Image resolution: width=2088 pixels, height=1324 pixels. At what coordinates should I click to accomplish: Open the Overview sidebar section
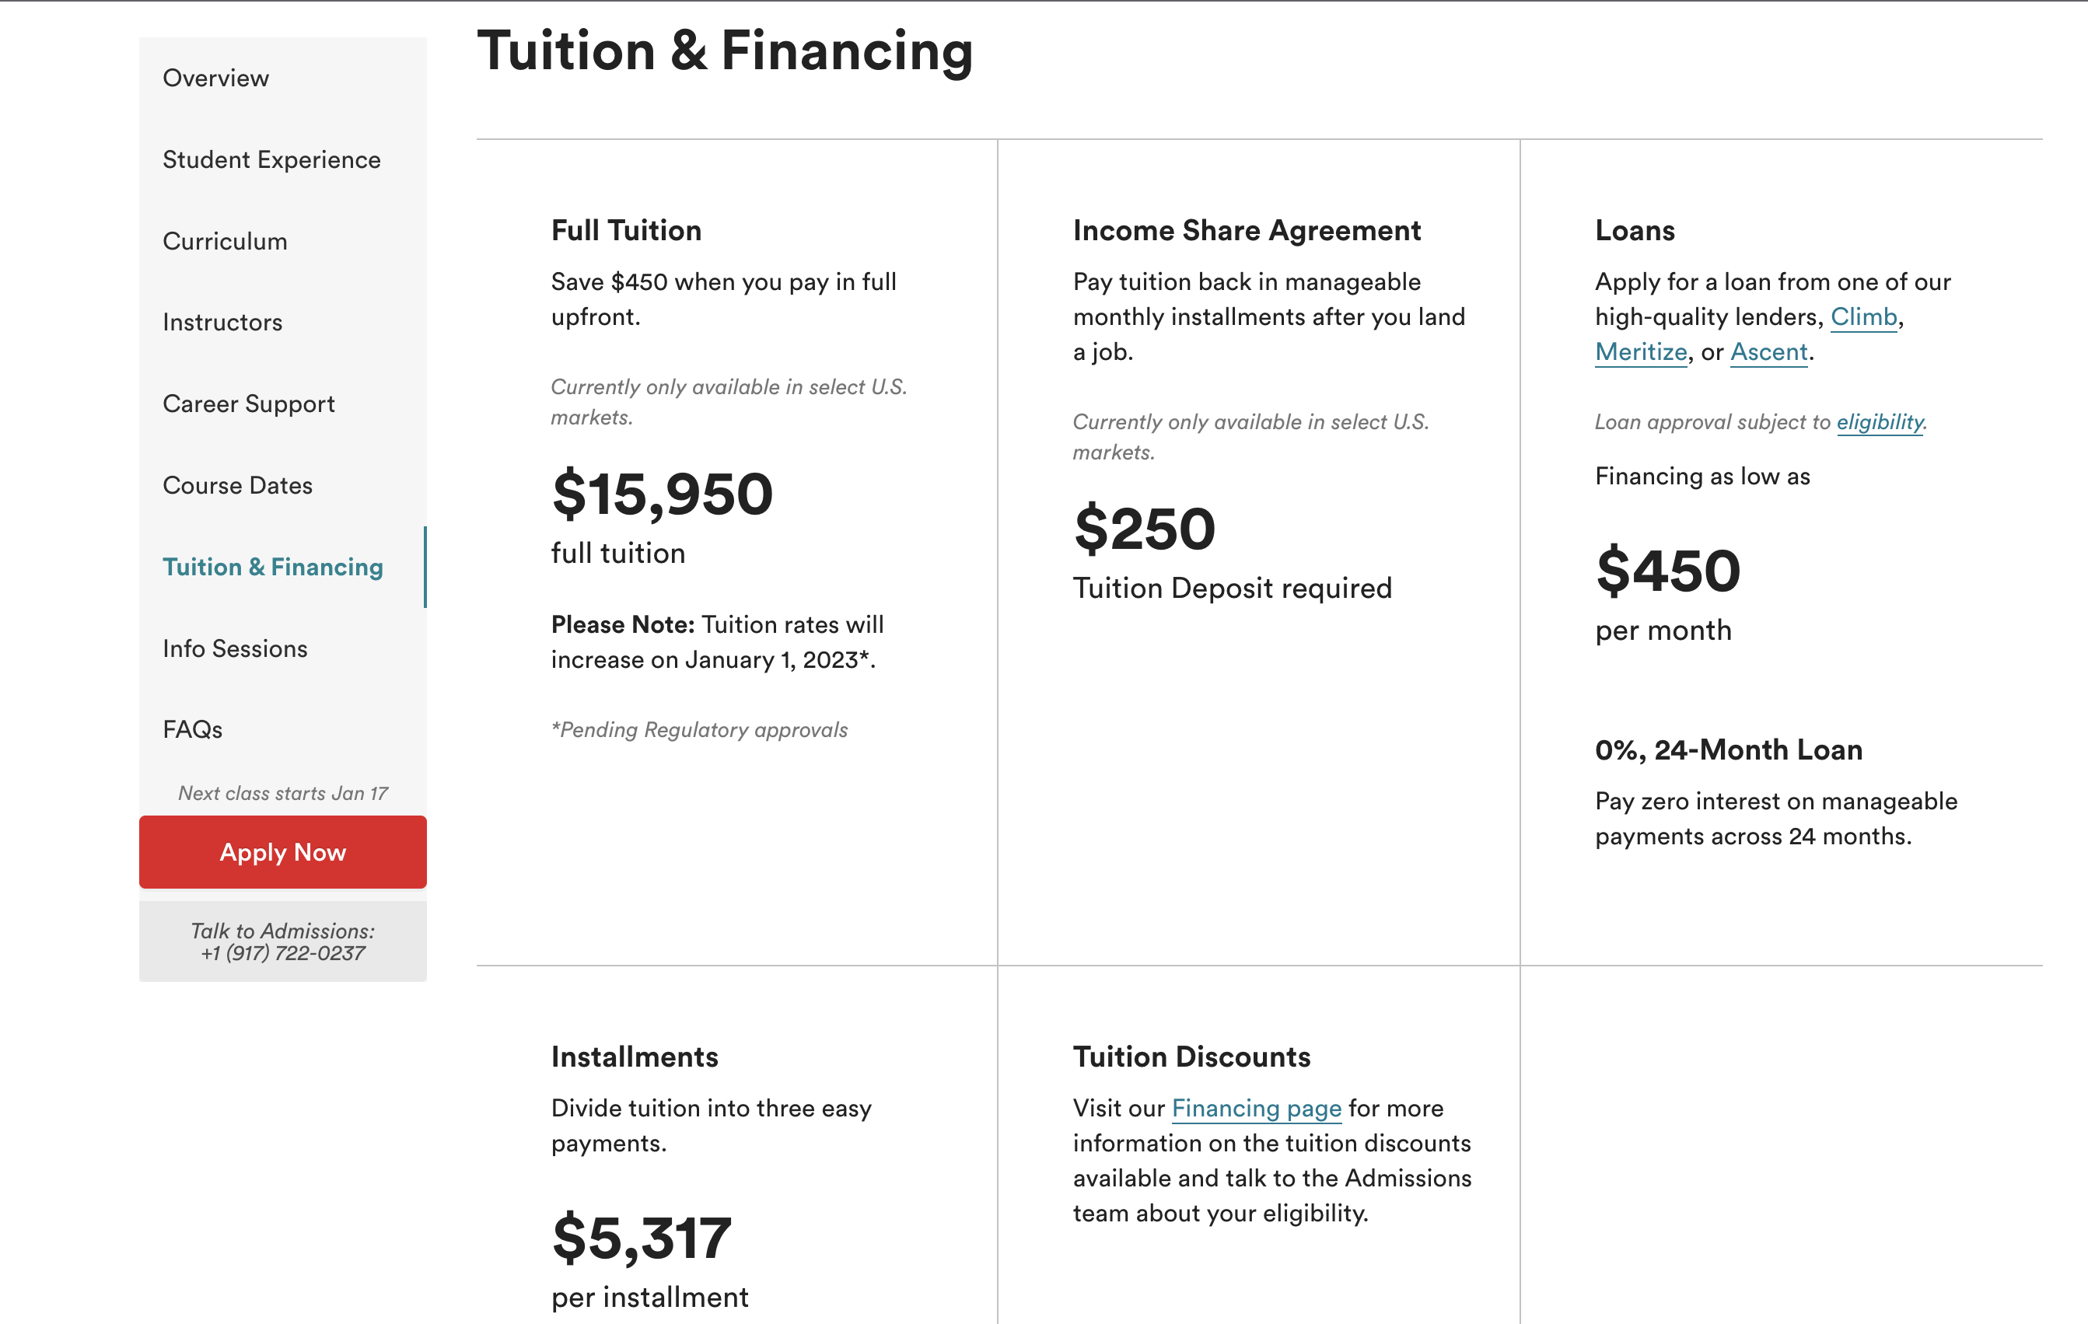[216, 78]
